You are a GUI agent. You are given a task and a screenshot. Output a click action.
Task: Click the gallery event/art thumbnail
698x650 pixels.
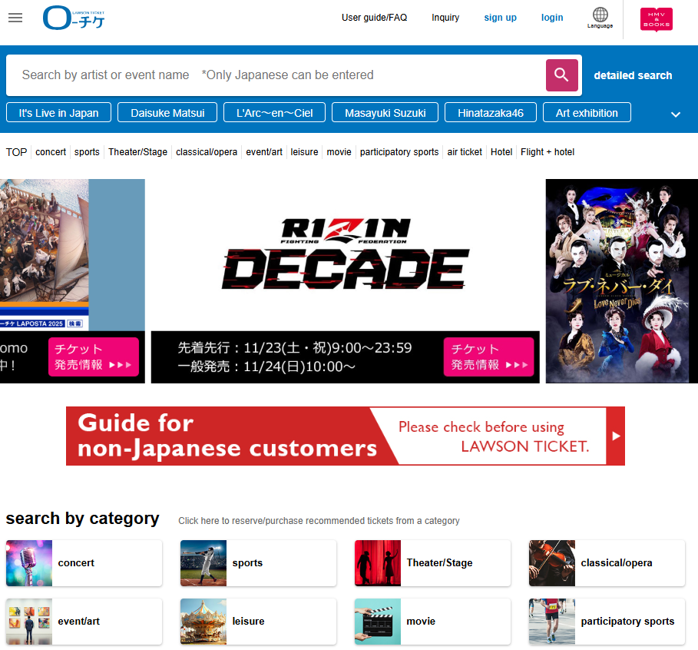click(x=29, y=622)
